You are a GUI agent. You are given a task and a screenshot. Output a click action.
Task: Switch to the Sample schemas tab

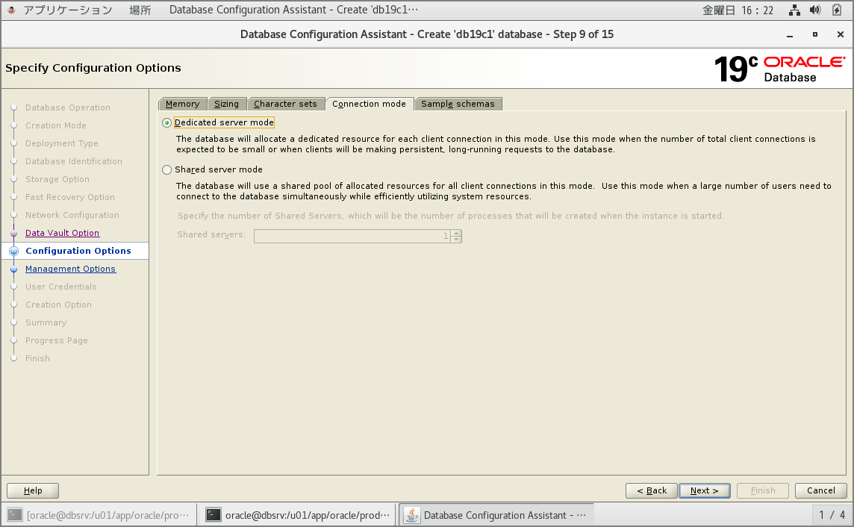[458, 104]
